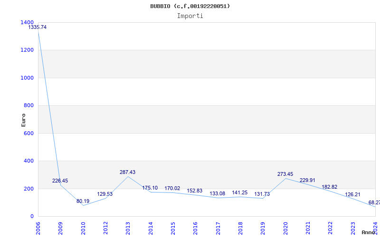Click the 2017 x-axis year label
380x237 pixels.
218,228
